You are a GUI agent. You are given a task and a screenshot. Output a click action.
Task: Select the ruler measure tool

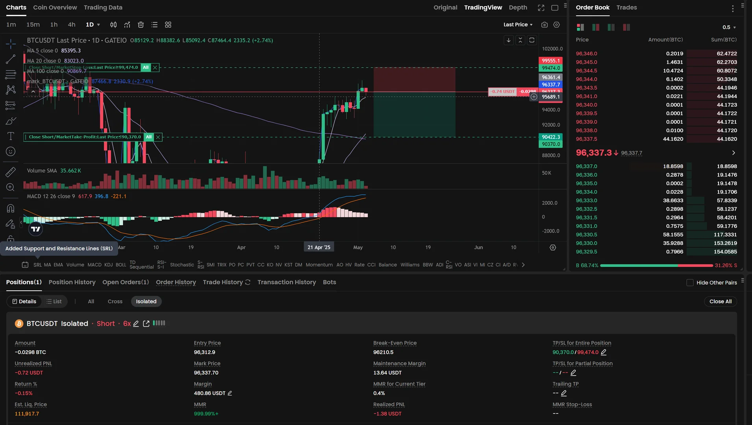coord(11,172)
